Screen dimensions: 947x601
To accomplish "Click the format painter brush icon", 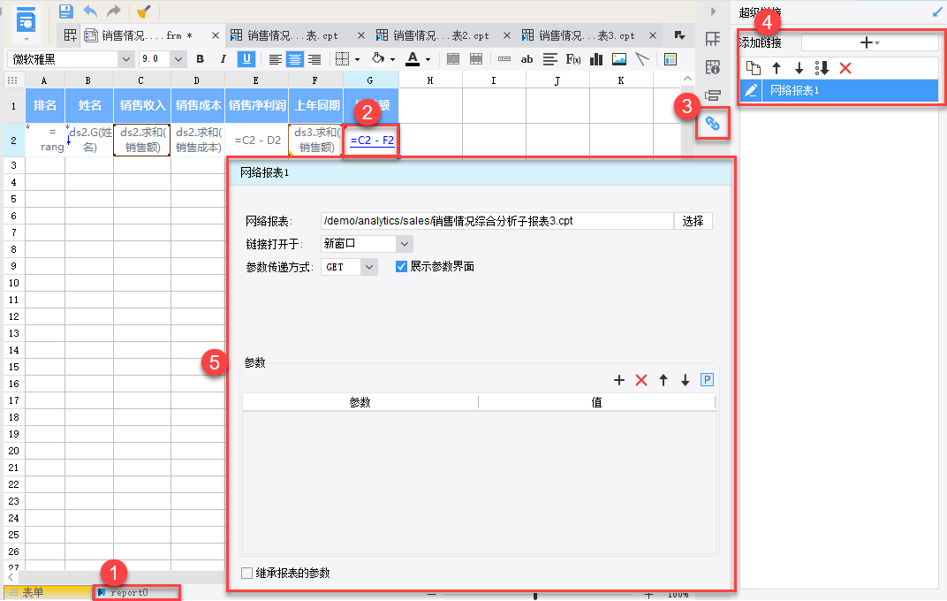I will pos(144,11).
